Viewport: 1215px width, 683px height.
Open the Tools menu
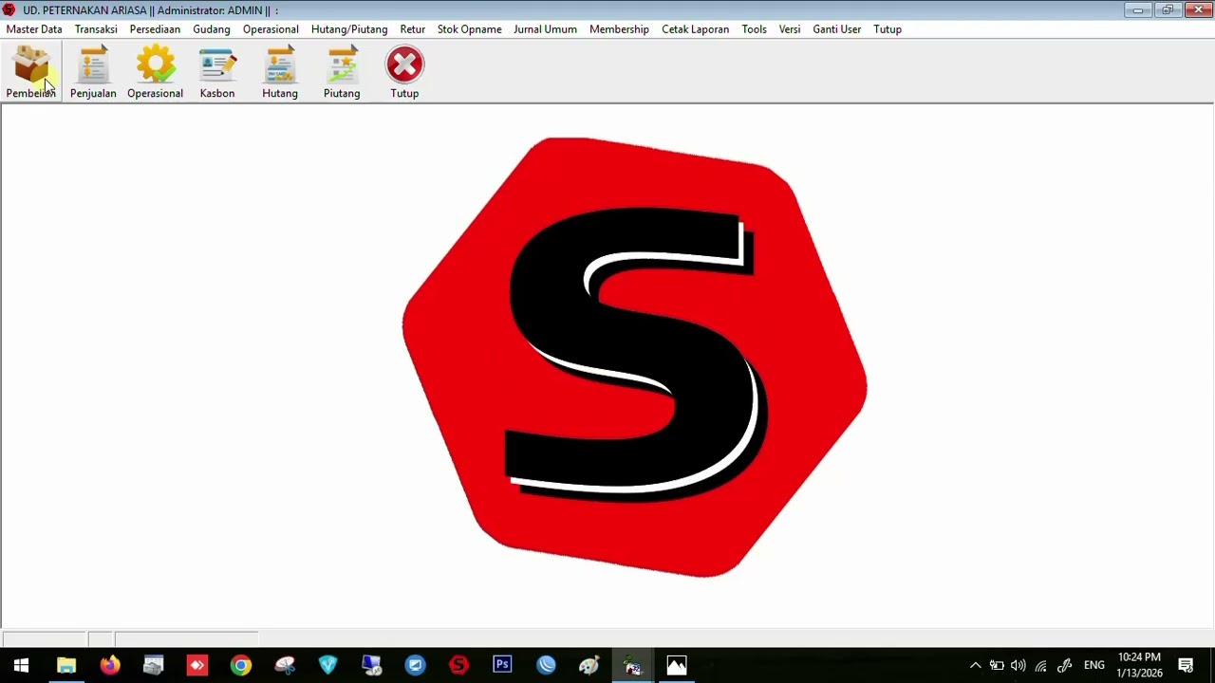tap(755, 29)
